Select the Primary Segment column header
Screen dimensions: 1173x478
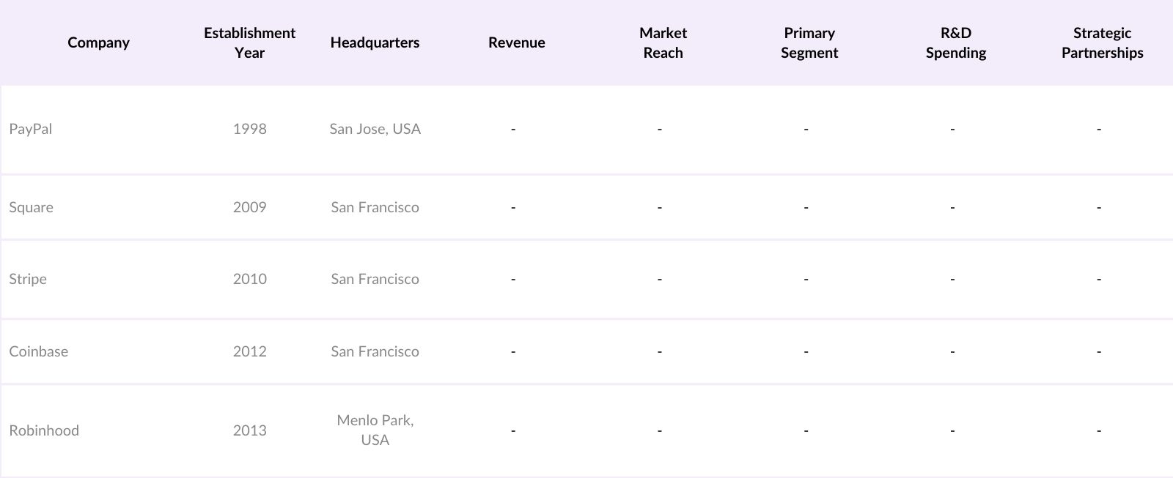tap(809, 42)
